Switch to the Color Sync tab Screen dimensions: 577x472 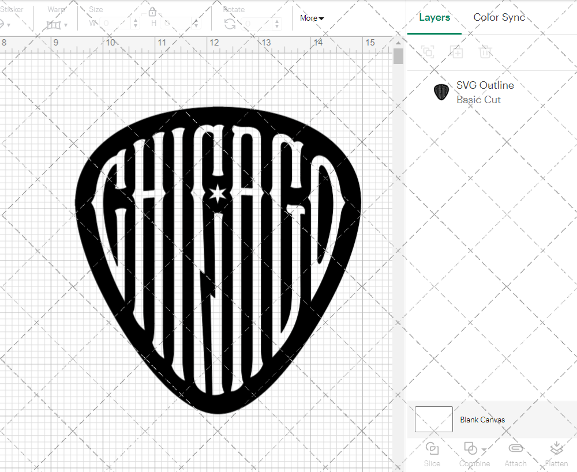coord(499,17)
